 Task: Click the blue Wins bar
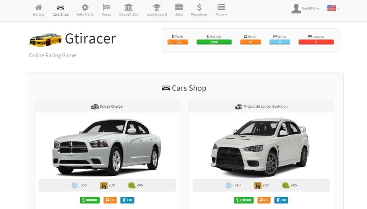(x=279, y=42)
